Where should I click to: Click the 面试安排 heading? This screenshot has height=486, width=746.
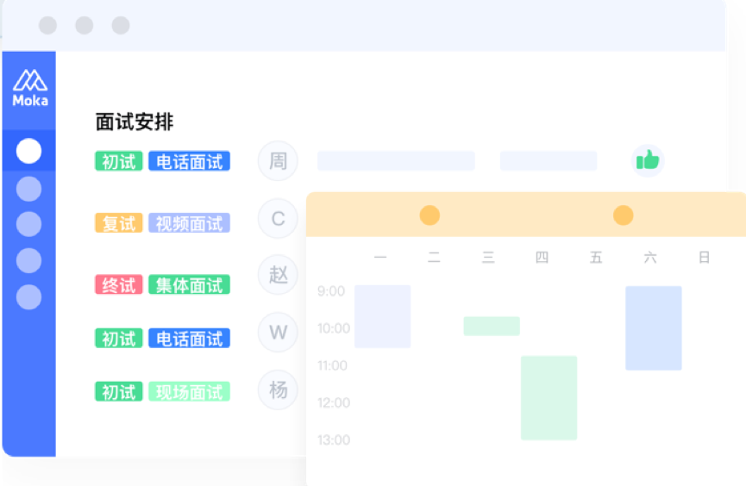135,121
